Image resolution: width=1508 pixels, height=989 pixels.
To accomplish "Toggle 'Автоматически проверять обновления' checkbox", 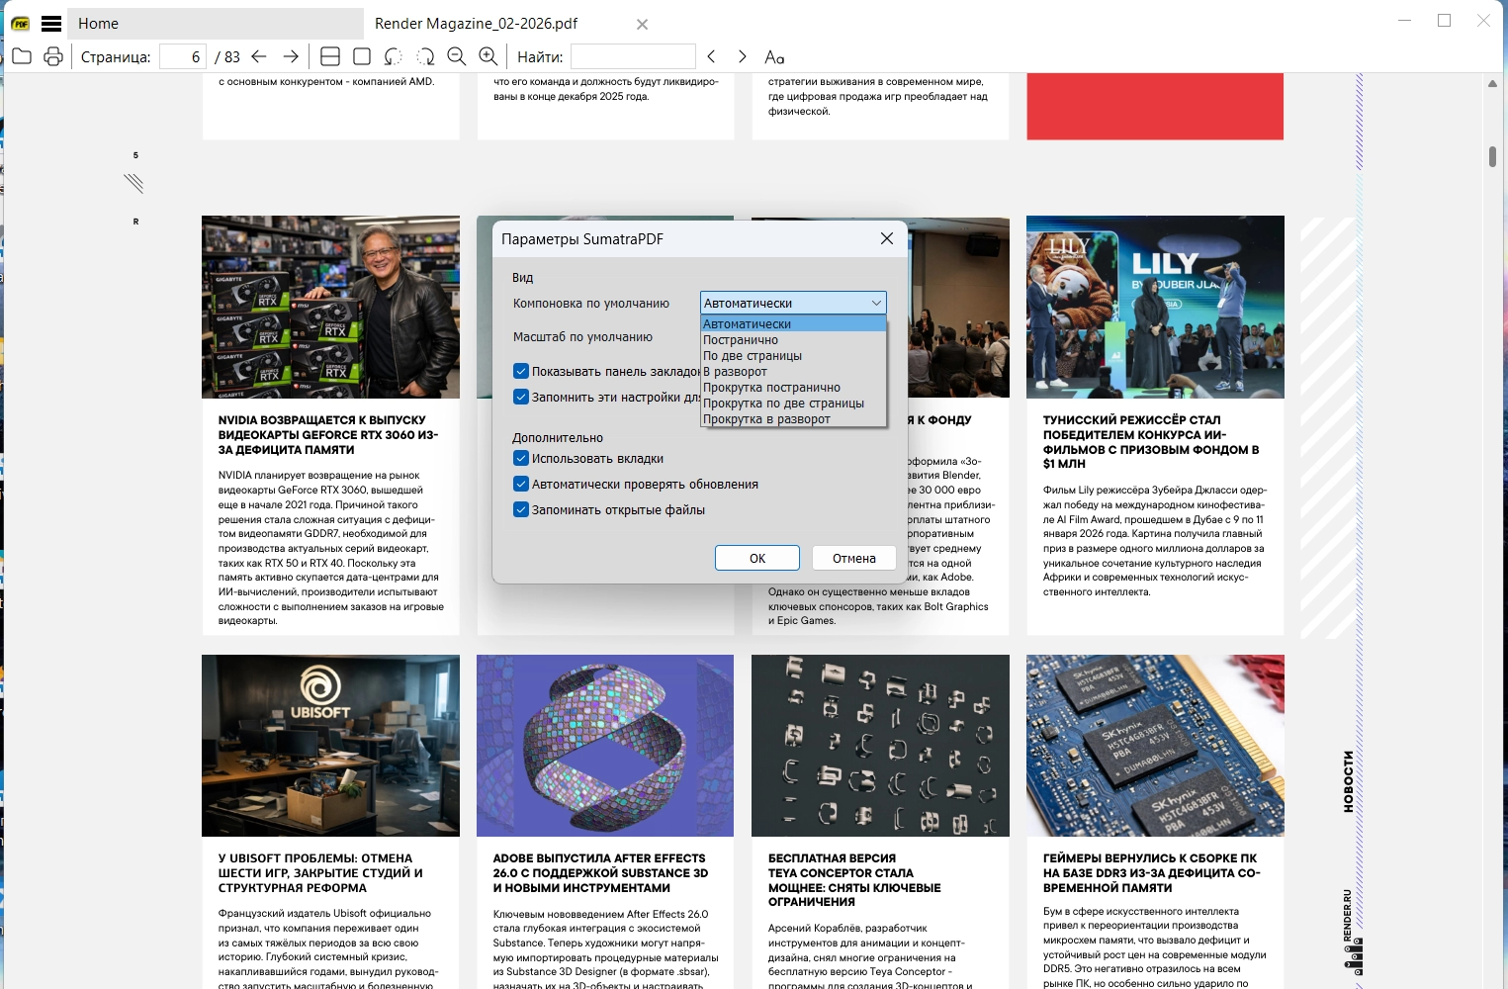I will pos(521,484).
